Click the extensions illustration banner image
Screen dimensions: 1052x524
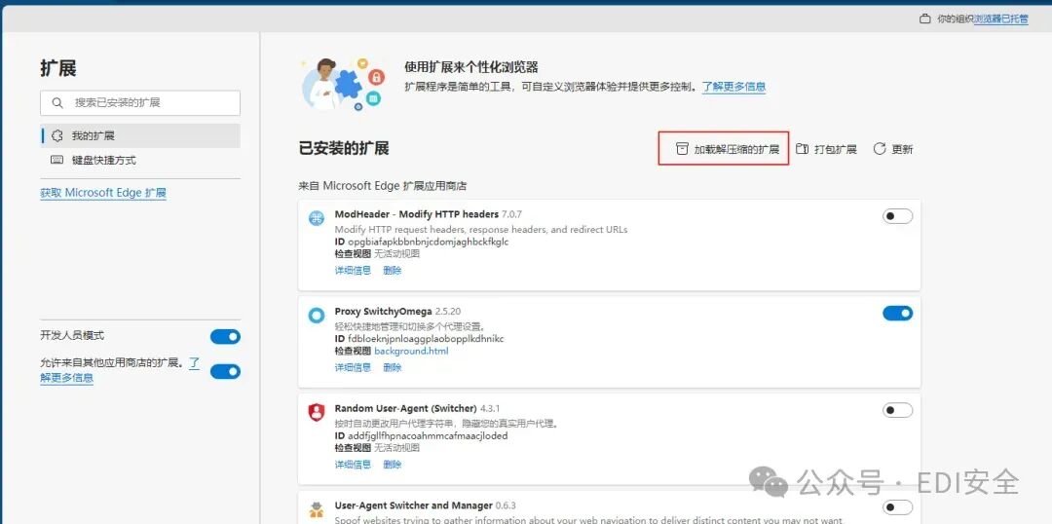pos(342,85)
